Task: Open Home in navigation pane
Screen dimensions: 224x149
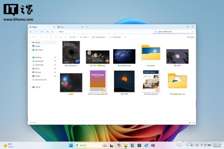Action: coord(43,42)
